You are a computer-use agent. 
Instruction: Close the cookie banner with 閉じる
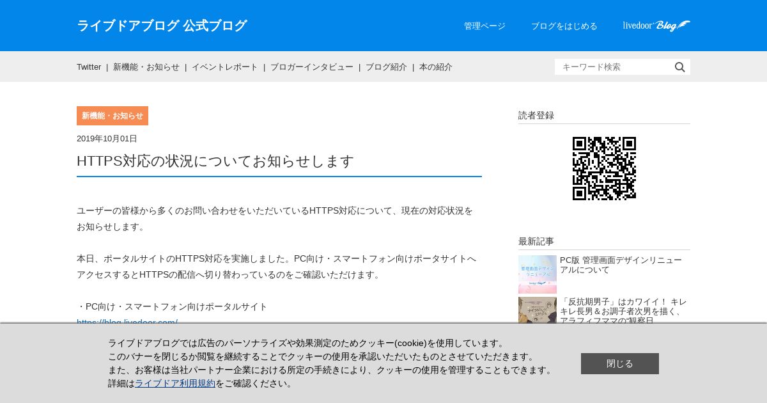(x=620, y=363)
